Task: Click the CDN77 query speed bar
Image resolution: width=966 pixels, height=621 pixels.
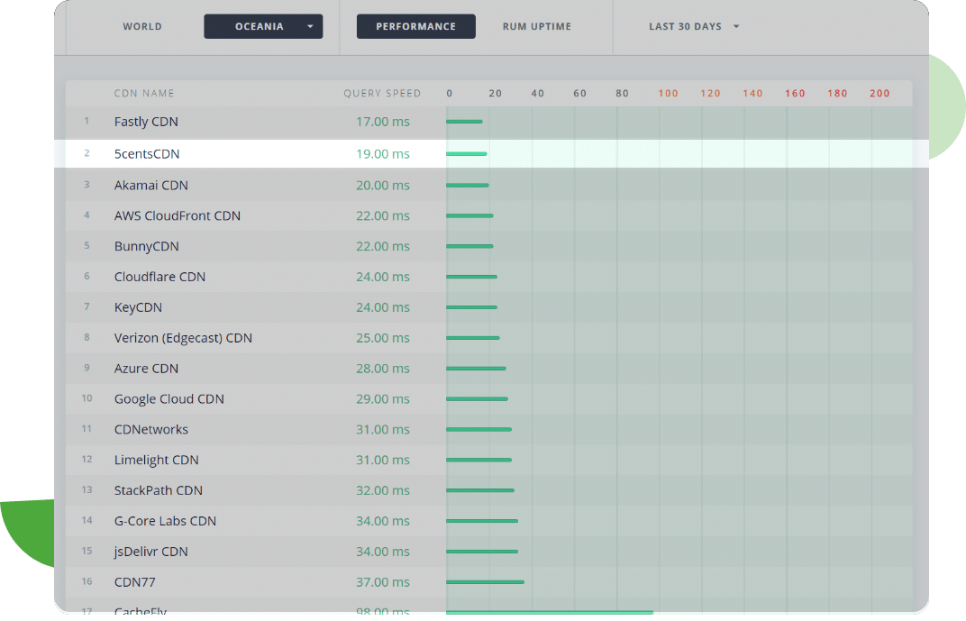Action: [x=485, y=582]
